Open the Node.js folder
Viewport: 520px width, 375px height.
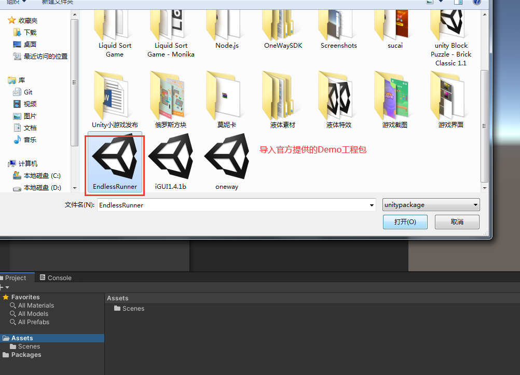click(x=227, y=29)
